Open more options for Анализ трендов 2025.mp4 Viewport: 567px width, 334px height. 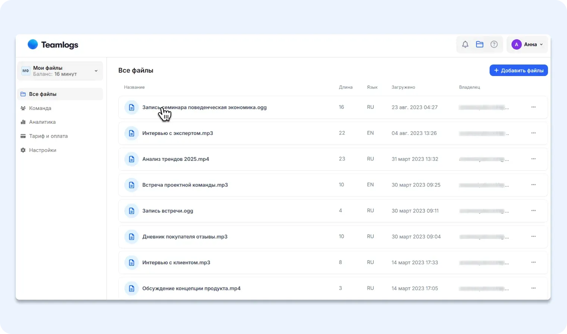[533, 159]
